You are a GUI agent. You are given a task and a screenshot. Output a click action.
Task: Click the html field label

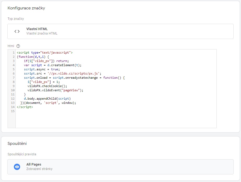pos(11,46)
